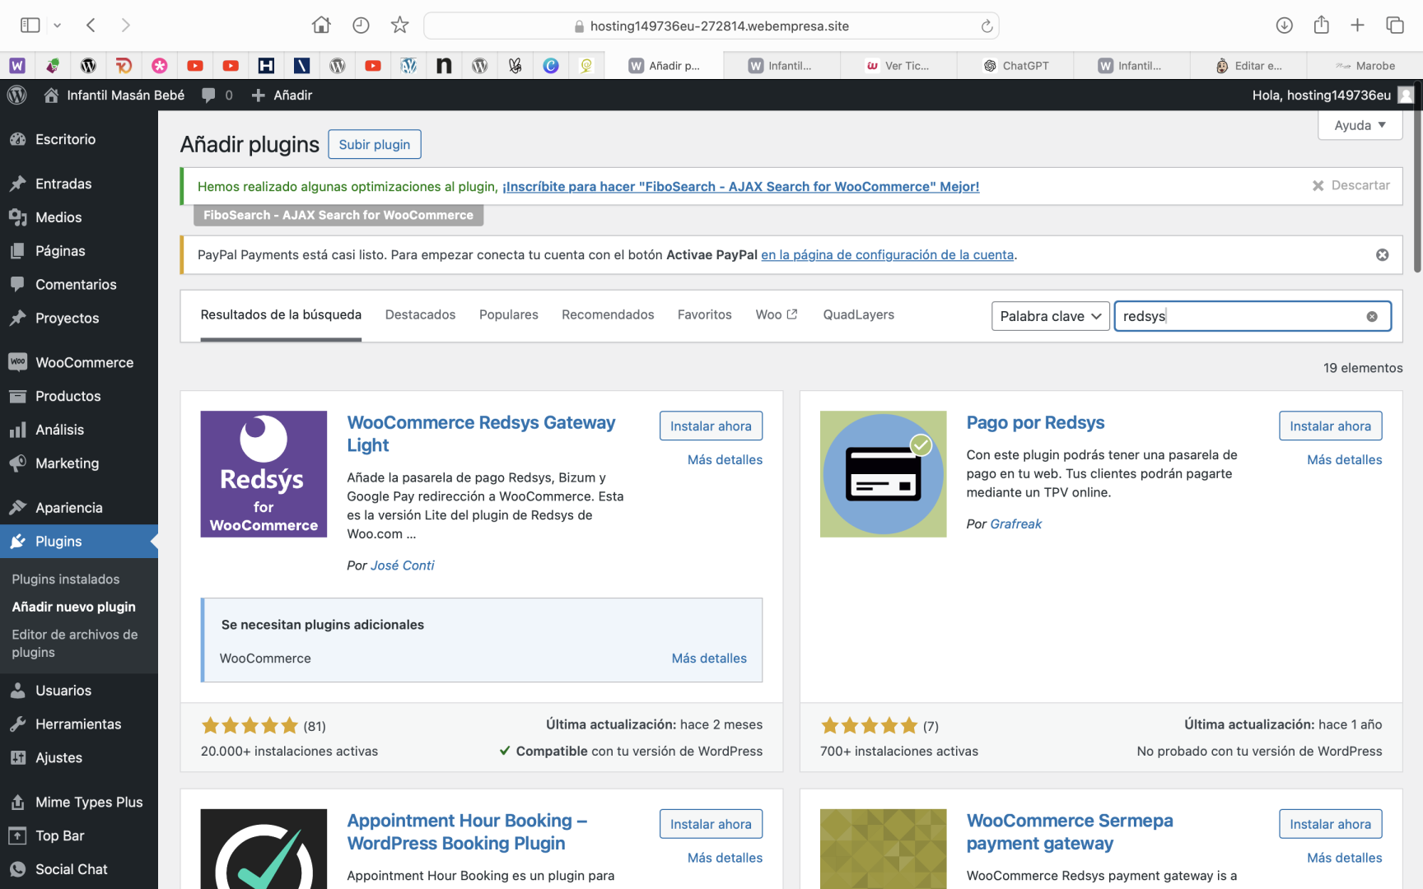This screenshot has width=1423, height=889.
Task: Install WooCommerce Redsys Gateway Light now
Action: pyautogui.click(x=711, y=426)
